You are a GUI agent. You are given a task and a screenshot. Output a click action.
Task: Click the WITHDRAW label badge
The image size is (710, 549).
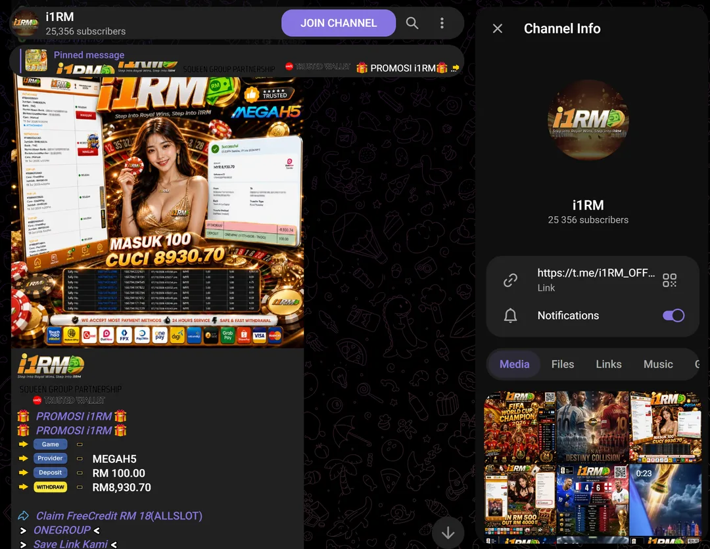coord(50,487)
